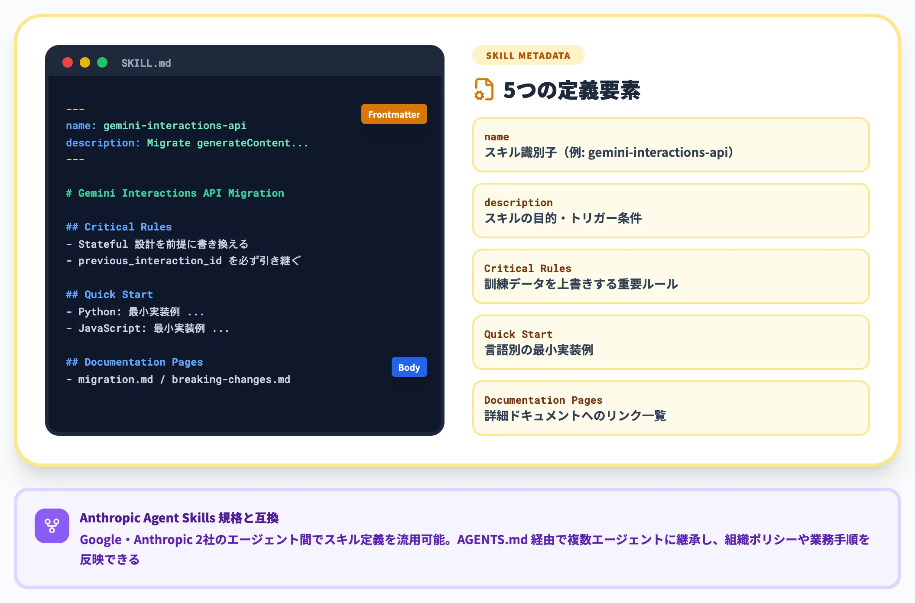Click the ## Critical Rules code heading

click(x=119, y=227)
